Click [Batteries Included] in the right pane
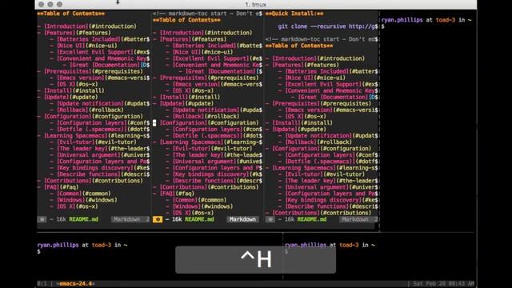This screenshot has height=288, width=512. point(317,71)
